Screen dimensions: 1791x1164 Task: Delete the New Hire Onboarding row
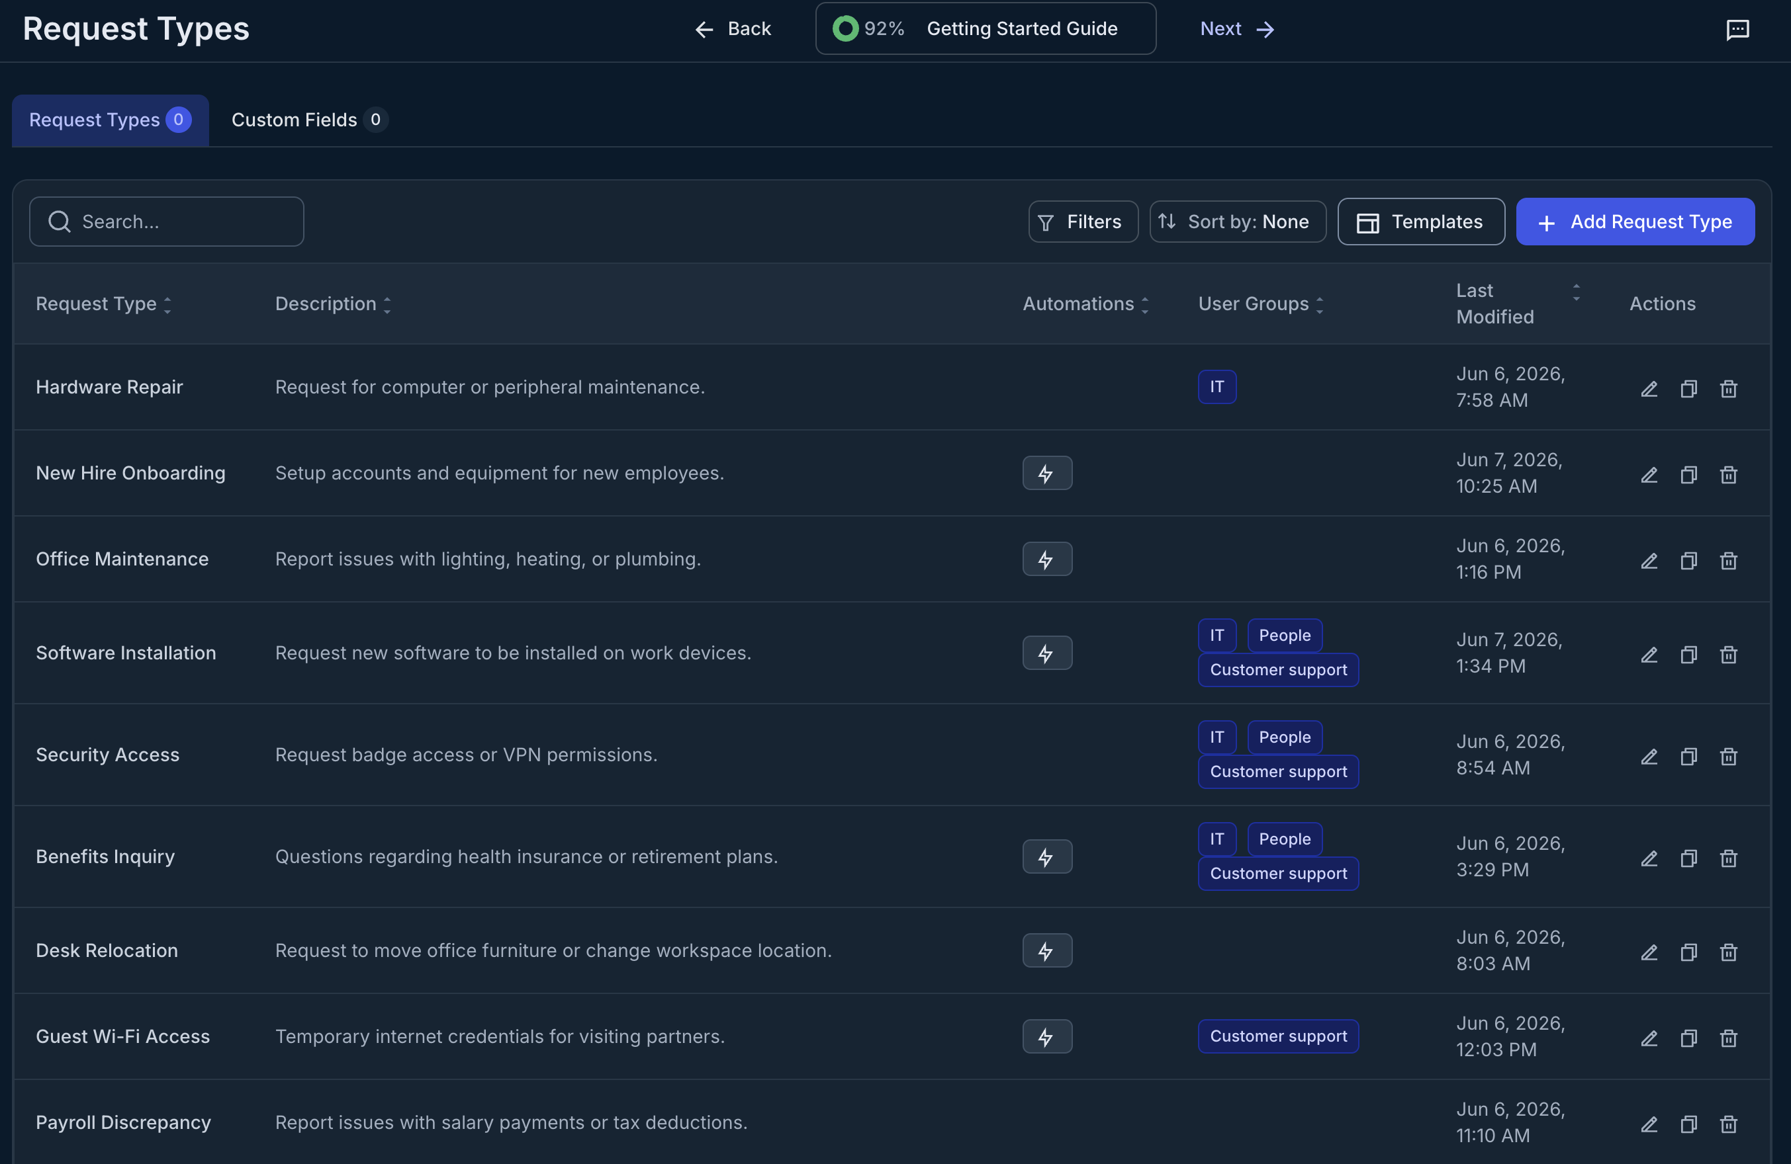point(1729,474)
